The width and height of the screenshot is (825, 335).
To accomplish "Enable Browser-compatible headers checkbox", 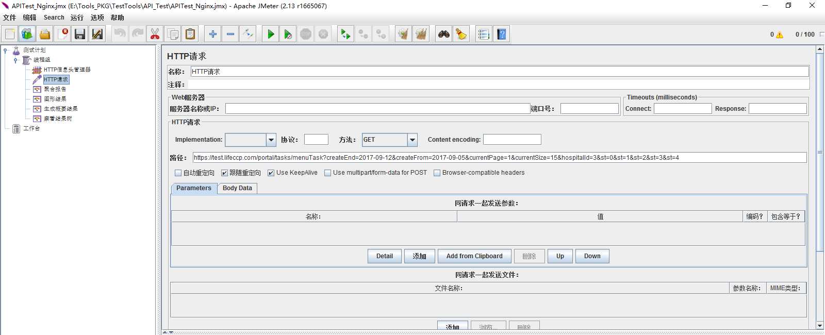I will tap(437, 173).
